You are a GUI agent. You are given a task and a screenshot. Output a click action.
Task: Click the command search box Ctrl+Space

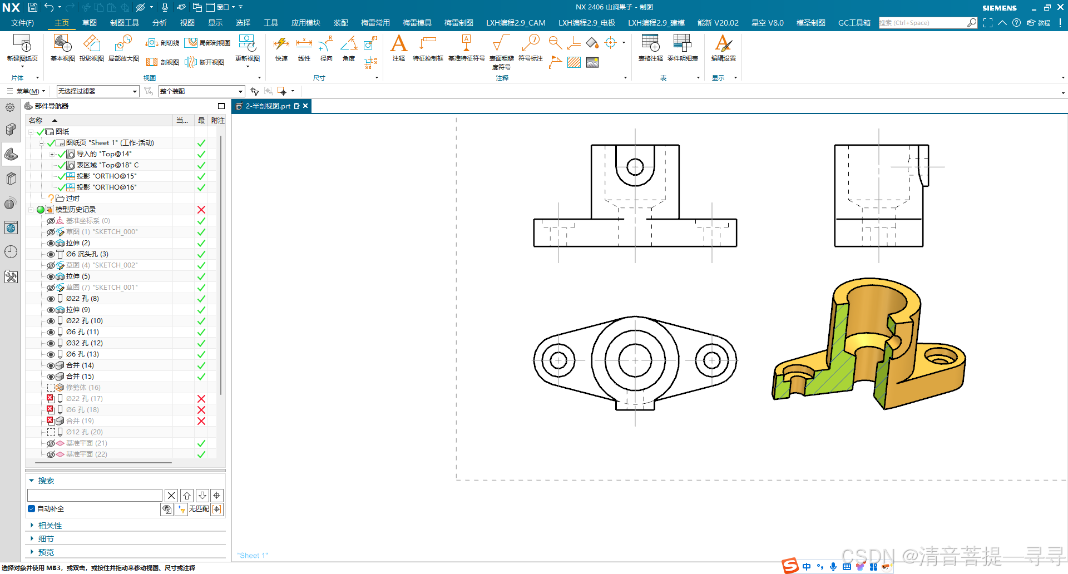[928, 23]
